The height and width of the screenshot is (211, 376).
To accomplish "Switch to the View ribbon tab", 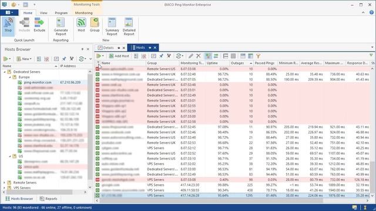I will pos(43,13).
